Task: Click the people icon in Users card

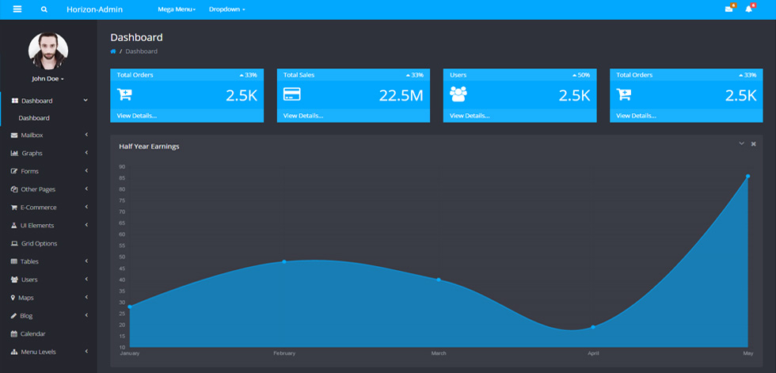Action: (x=458, y=94)
